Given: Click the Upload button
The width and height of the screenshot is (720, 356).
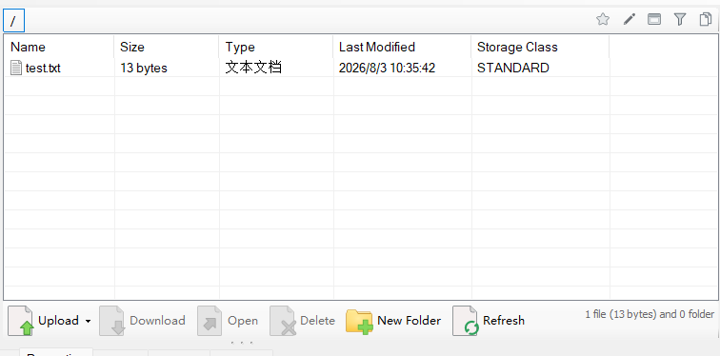Looking at the screenshot, I should pos(44,321).
